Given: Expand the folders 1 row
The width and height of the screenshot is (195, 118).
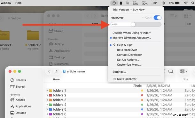Looking at the screenshot, I should tap(47, 91).
